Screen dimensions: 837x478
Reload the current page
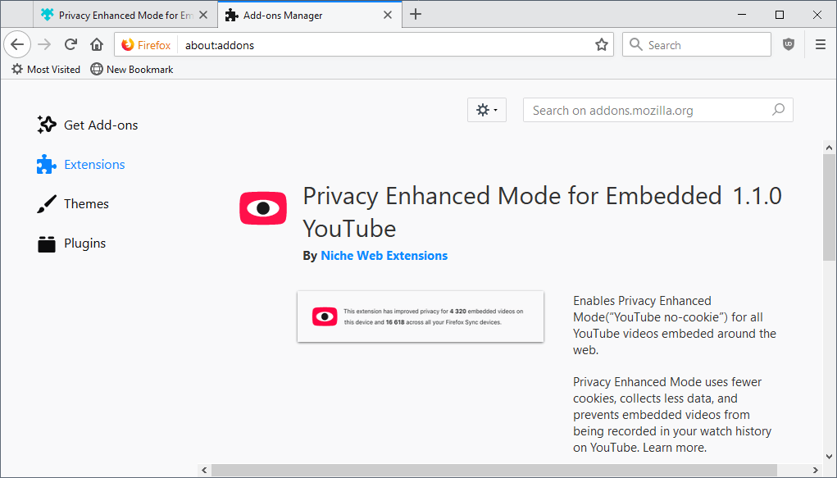coord(71,44)
